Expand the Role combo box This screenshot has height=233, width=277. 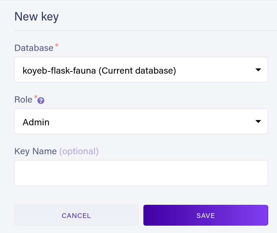click(141, 121)
